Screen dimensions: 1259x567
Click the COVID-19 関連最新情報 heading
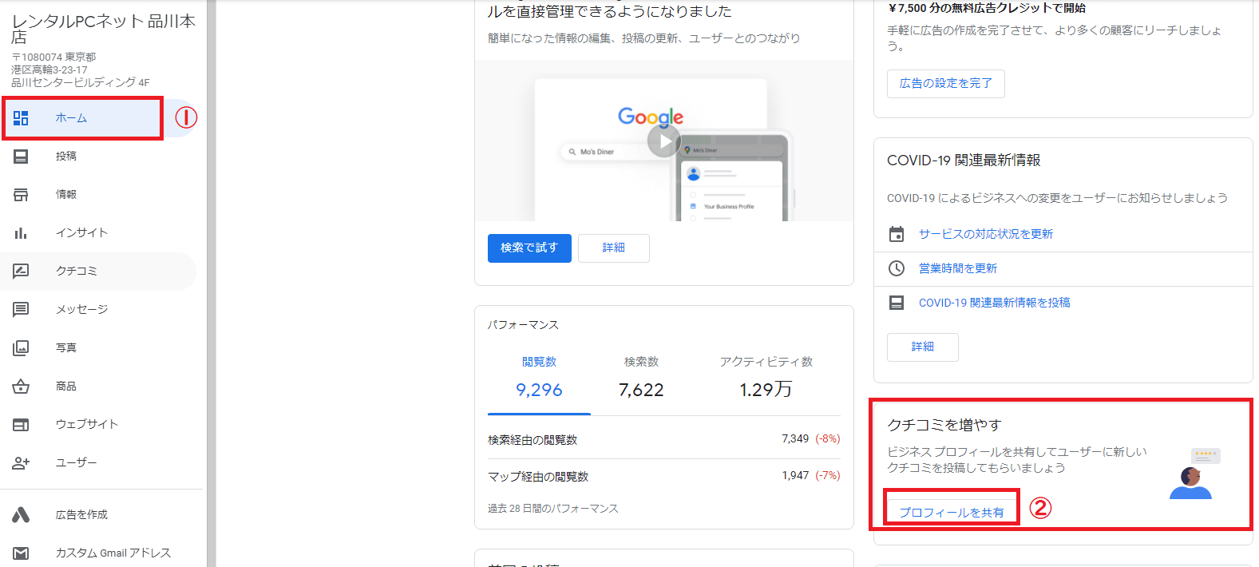tap(964, 161)
